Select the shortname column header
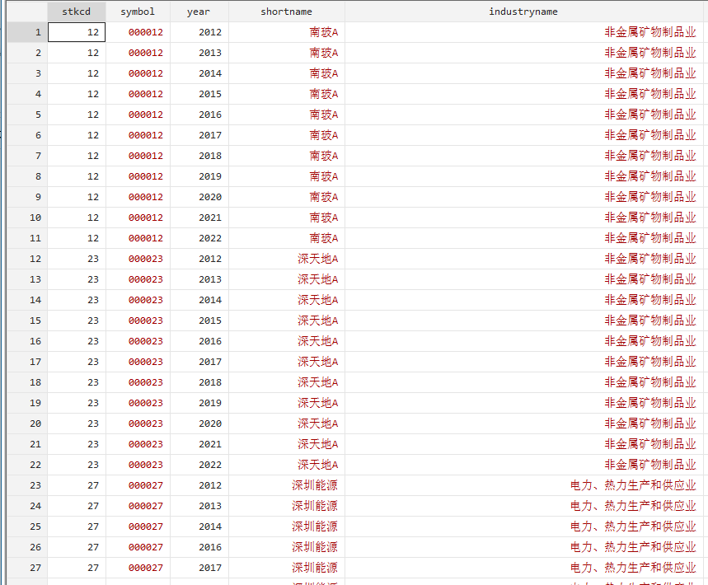Image resolution: width=708 pixels, height=585 pixels. (x=287, y=12)
